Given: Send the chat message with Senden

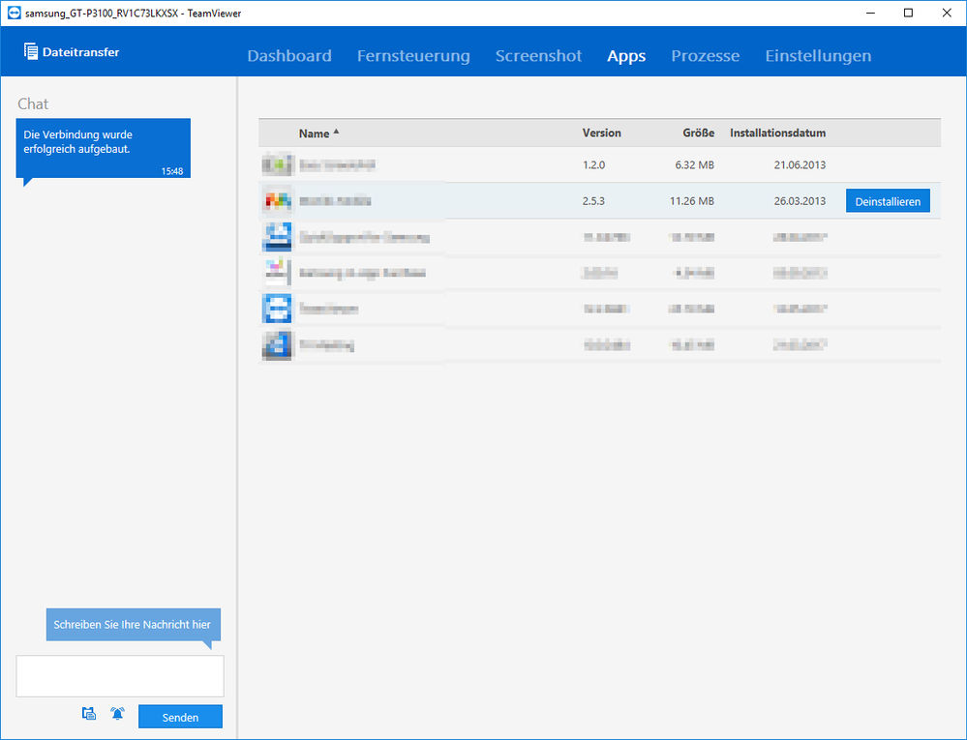Looking at the screenshot, I should pos(180,717).
